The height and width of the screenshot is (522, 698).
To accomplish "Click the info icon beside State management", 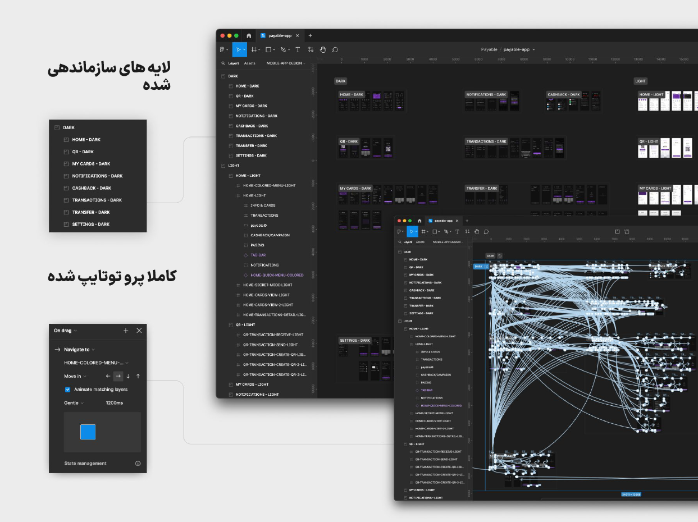I will click(x=138, y=464).
